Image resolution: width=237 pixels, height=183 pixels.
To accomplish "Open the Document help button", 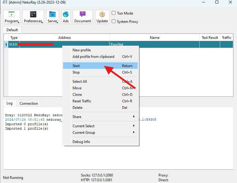I will click(83, 17).
